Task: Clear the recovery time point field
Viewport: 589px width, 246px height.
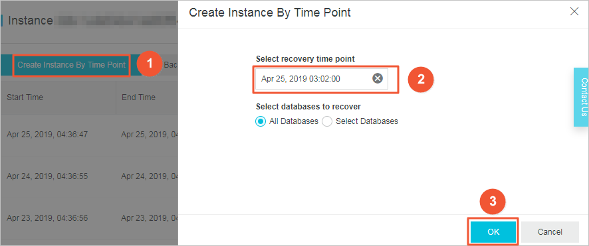Action: click(x=377, y=78)
